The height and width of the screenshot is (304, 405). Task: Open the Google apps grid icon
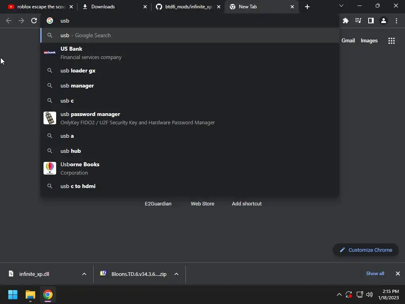coord(391,41)
